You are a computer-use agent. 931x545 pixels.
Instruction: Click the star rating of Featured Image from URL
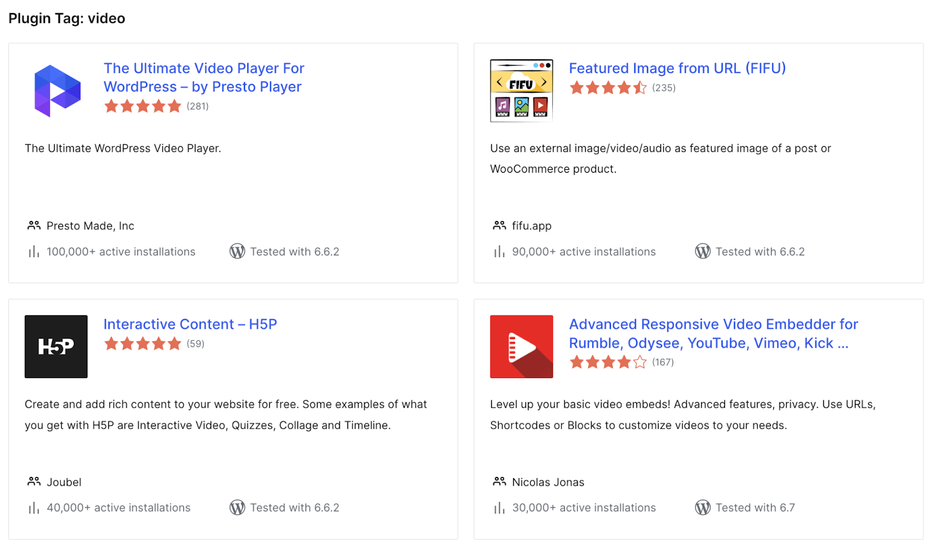tap(608, 88)
